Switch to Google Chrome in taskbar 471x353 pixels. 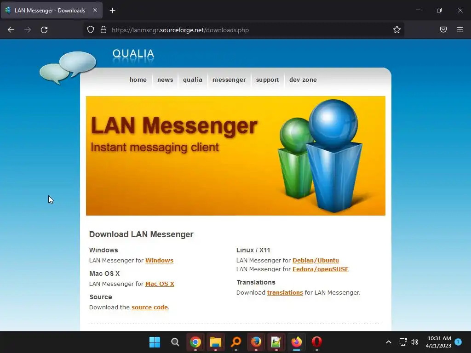coord(195,342)
